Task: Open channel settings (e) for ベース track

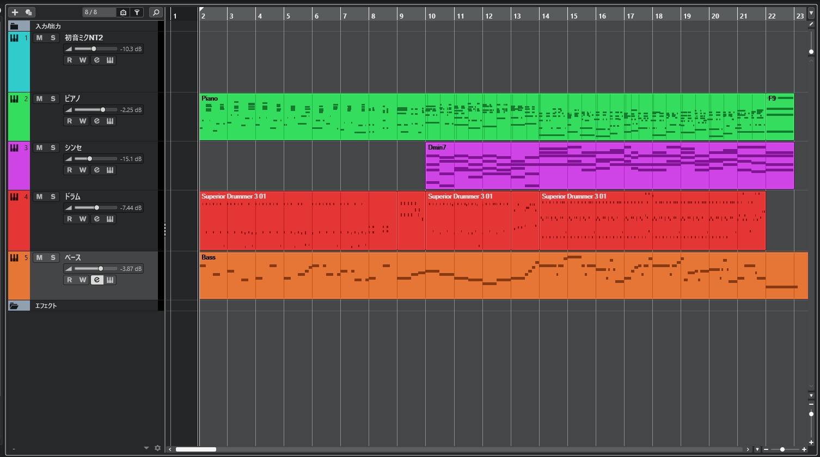Action: pos(97,280)
